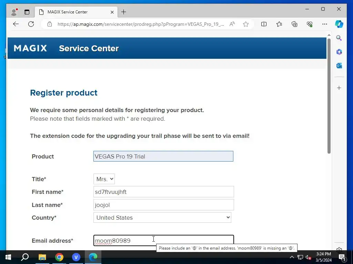The width and height of the screenshot is (353, 264).
Task: Open the Favorites list
Action: [x=279, y=24]
